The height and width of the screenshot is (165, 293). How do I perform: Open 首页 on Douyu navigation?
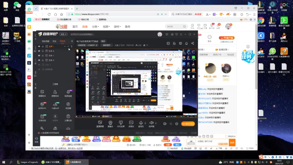(75, 27)
